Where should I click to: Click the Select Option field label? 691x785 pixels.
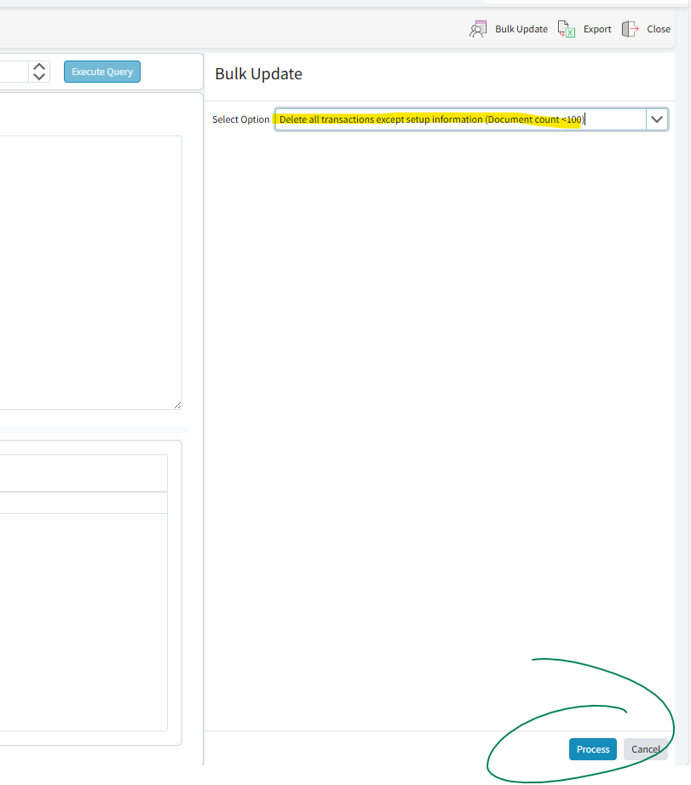tap(240, 119)
